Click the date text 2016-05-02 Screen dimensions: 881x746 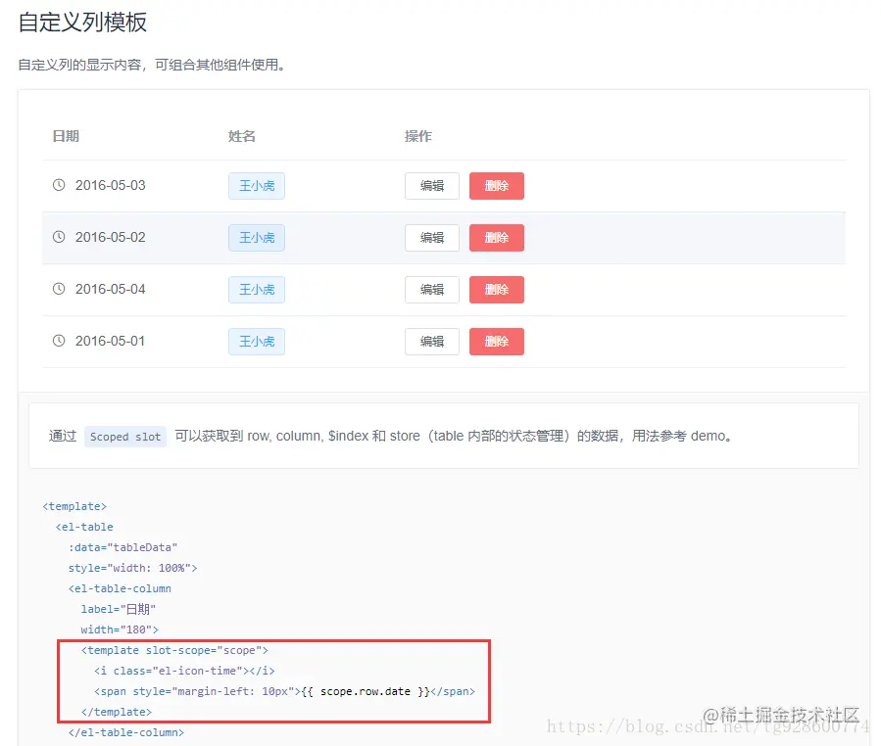coord(110,237)
